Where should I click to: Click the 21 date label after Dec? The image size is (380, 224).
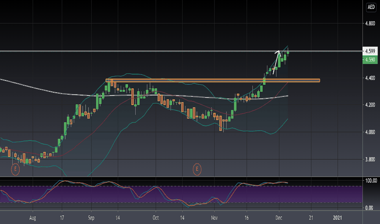(311, 218)
